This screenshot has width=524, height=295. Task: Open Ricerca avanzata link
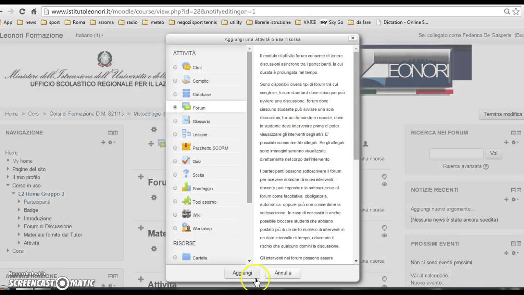click(x=462, y=166)
